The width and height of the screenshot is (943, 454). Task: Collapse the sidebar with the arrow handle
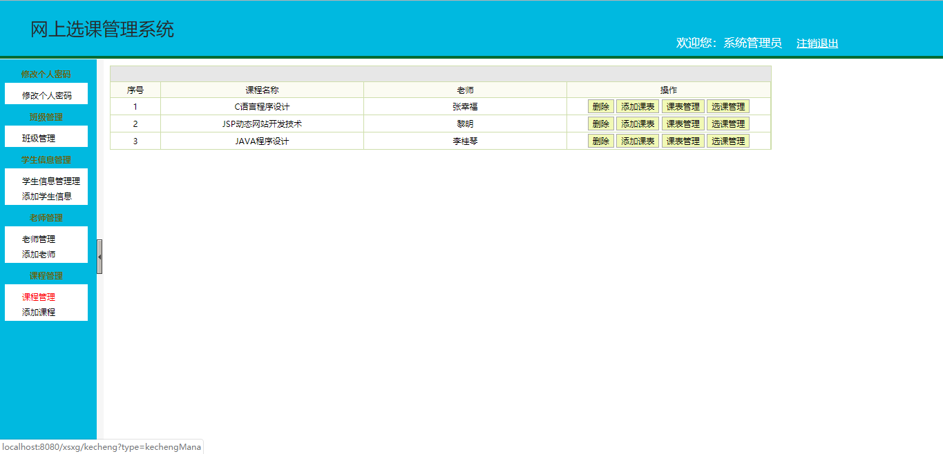[x=99, y=257]
